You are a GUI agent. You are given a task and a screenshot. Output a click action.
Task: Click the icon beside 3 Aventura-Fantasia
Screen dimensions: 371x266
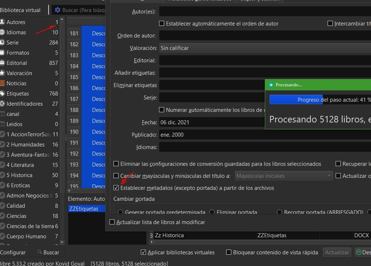pyautogui.click(x=2, y=154)
